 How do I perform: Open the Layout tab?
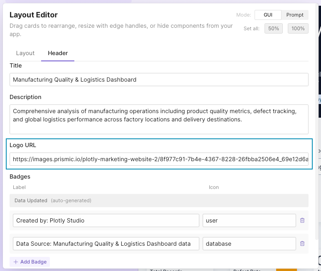click(25, 53)
